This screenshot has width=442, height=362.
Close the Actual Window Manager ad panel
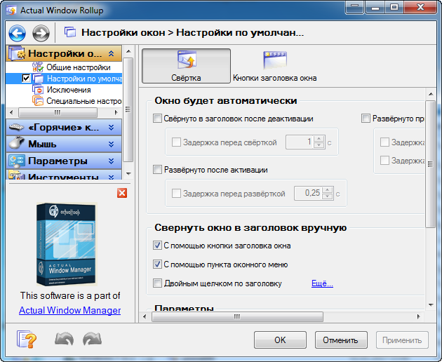[122, 193]
